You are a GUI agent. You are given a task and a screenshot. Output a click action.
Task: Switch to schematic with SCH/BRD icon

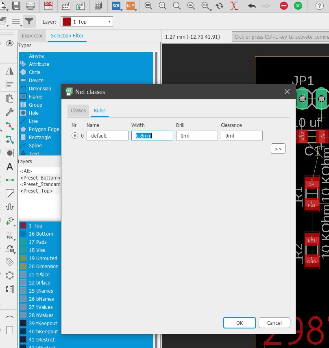click(48, 6)
